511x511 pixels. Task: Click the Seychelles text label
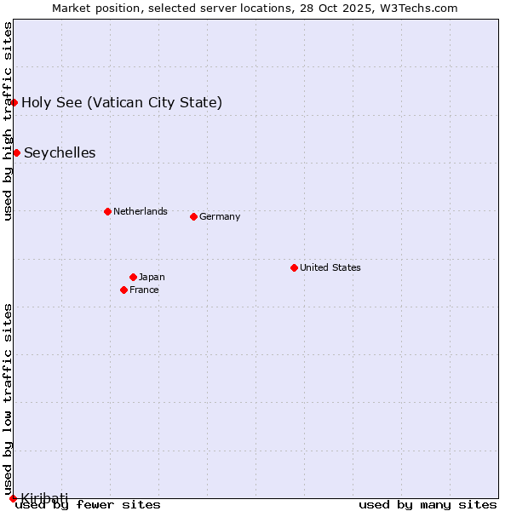click(60, 153)
